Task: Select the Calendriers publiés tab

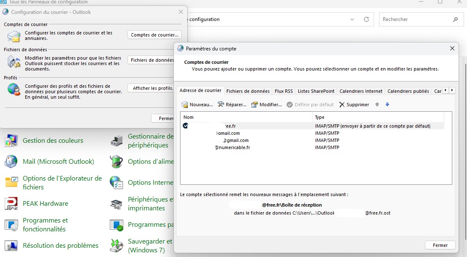Action: (409, 91)
